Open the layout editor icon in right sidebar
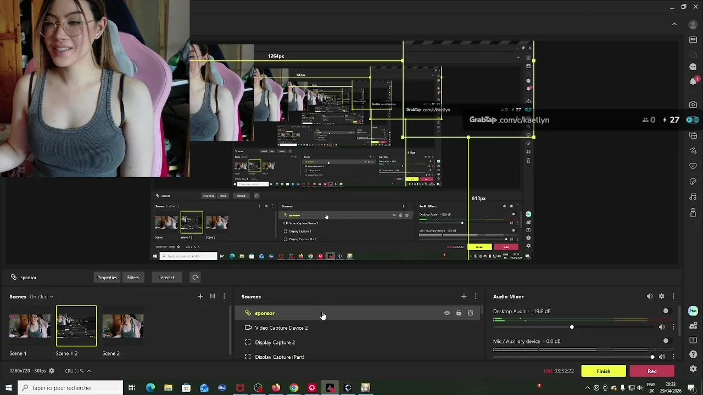This screenshot has width=703, height=395. coord(693,40)
